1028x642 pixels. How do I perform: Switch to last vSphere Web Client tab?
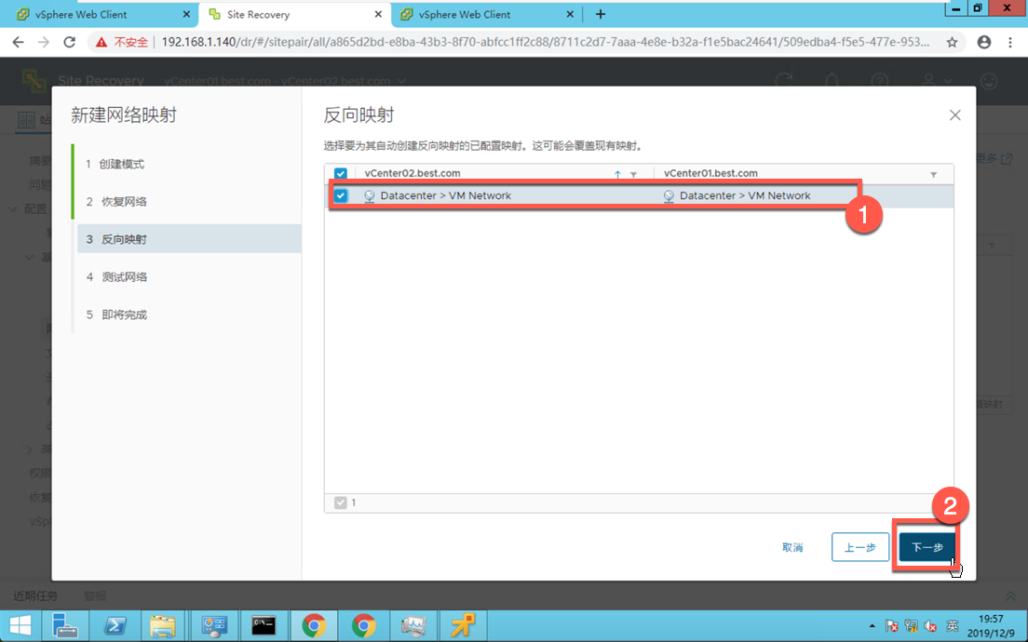pos(485,14)
